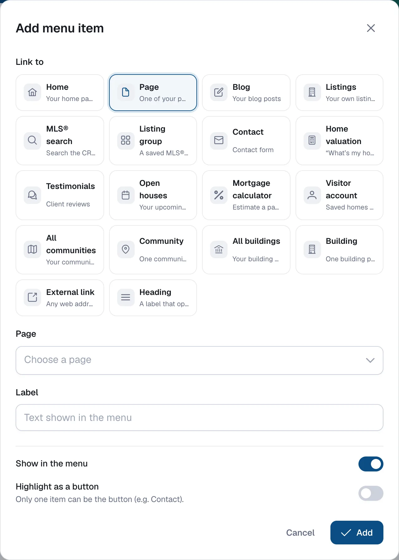This screenshot has height=560, width=399.
Task: Pick the Contact title as link type
Action: pos(248,132)
